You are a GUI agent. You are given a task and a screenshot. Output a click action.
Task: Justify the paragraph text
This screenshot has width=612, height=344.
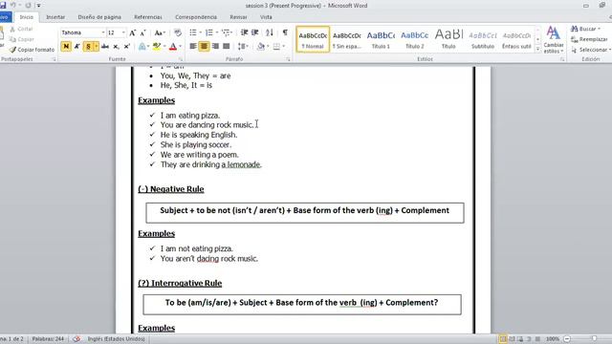pos(226,47)
